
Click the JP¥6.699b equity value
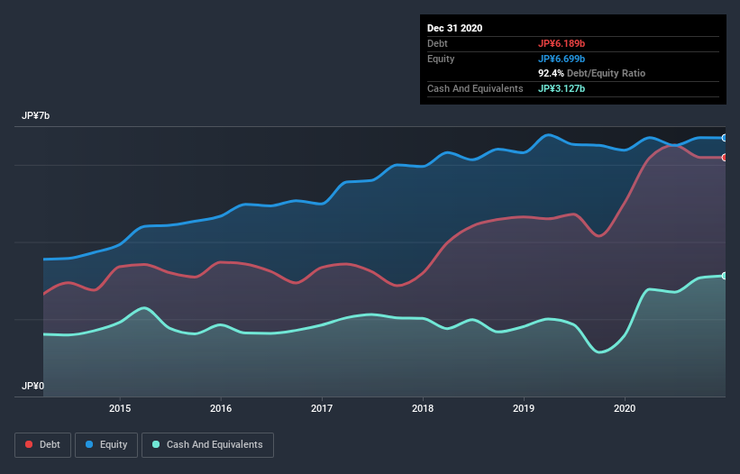point(562,59)
